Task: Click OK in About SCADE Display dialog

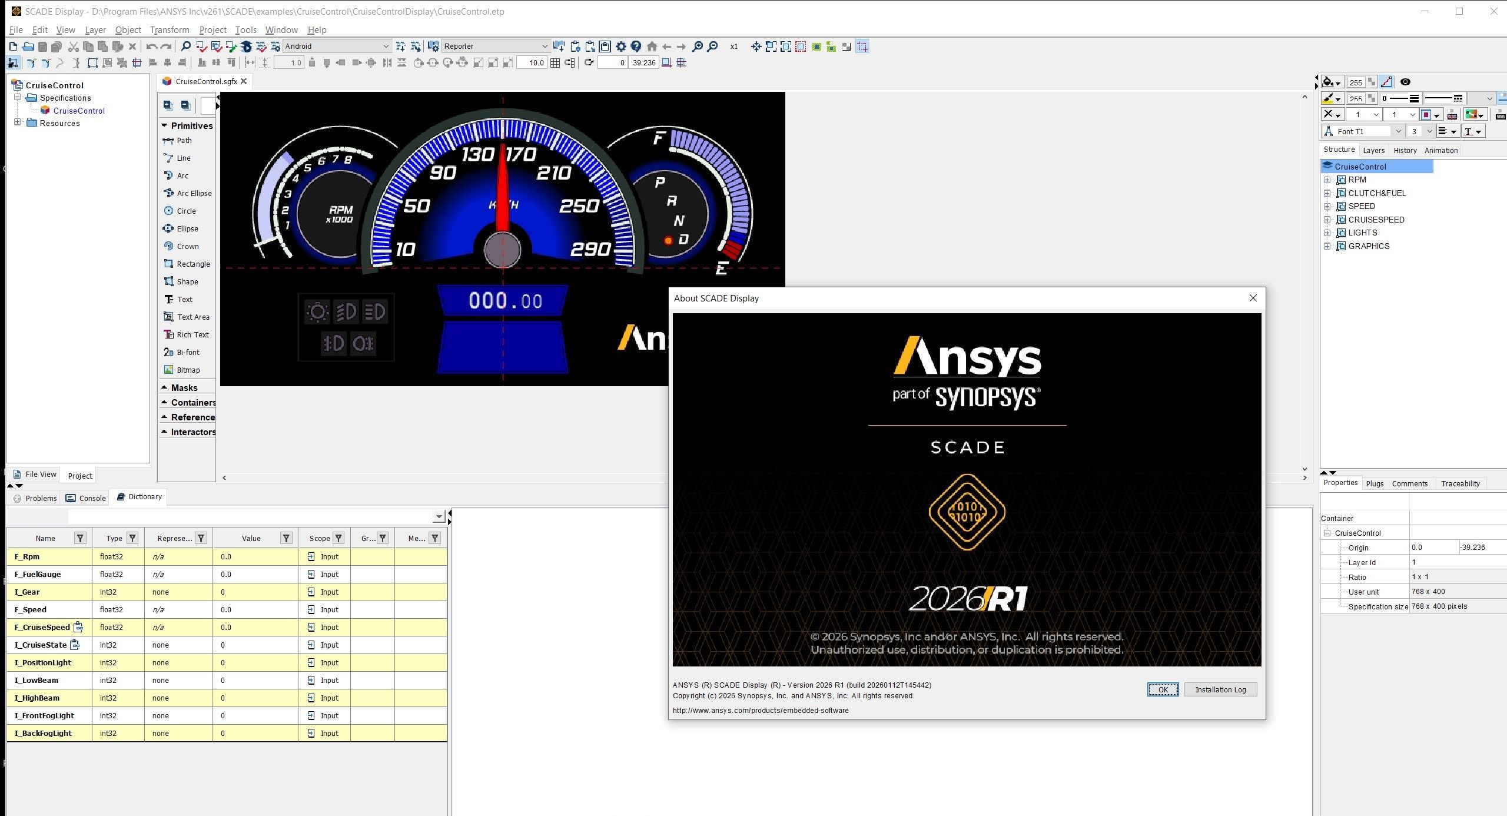Action: (1163, 689)
